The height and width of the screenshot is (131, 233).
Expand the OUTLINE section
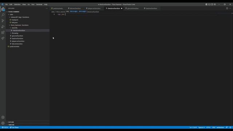point(11,122)
